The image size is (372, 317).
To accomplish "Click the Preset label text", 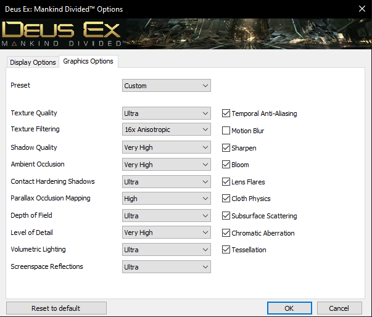I will (x=20, y=85).
